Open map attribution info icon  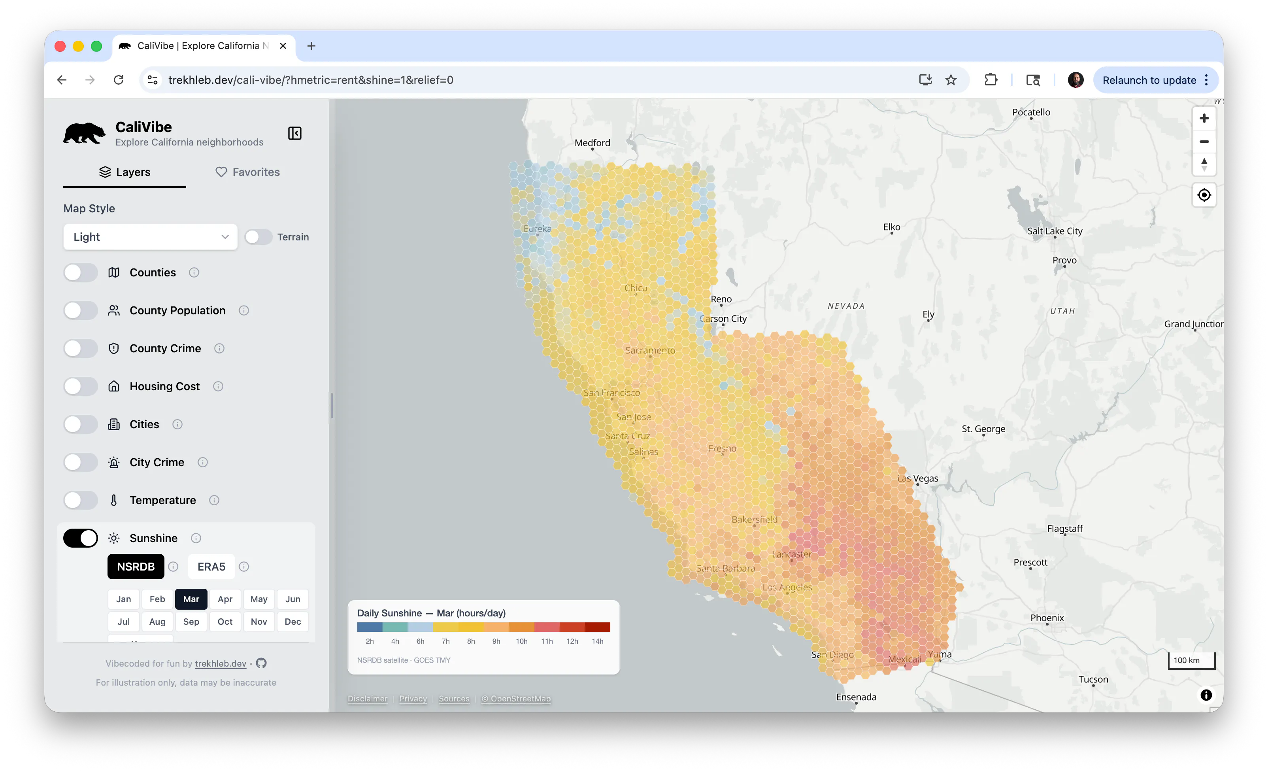point(1206,695)
